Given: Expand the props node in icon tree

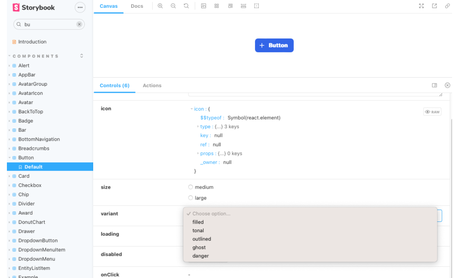Looking at the screenshot, I should click(x=198, y=154).
